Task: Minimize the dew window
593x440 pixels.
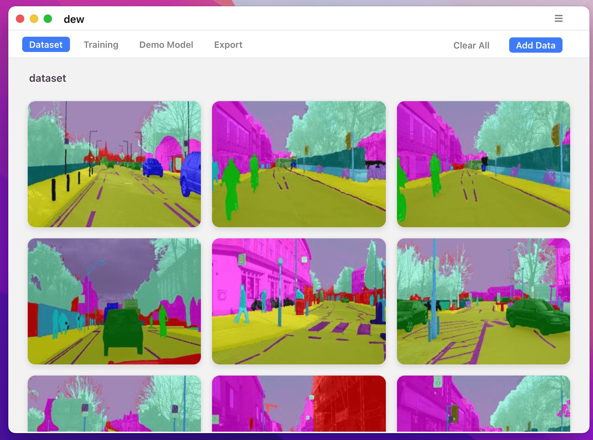Action: pos(34,18)
